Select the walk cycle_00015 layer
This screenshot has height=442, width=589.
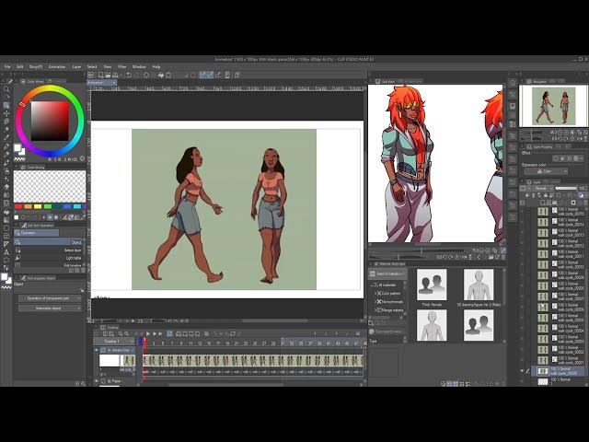558,211
